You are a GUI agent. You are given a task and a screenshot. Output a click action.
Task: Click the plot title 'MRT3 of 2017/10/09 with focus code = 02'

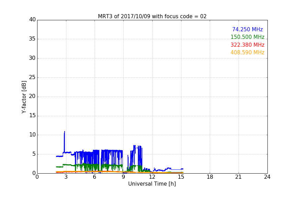(x=152, y=16)
